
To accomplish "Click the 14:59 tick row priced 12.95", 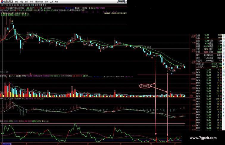I will pos(209,120).
